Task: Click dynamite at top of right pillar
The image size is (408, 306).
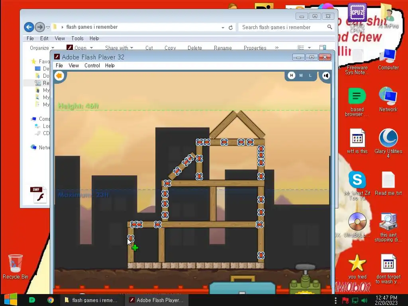Action: coord(261,149)
